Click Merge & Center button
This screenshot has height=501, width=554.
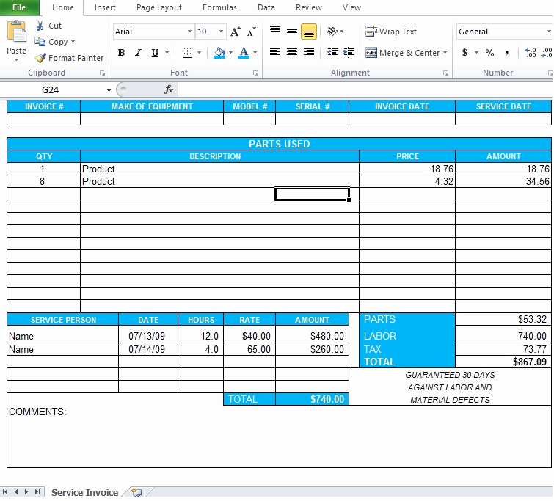pyautogui.click(x=402, y=53)
